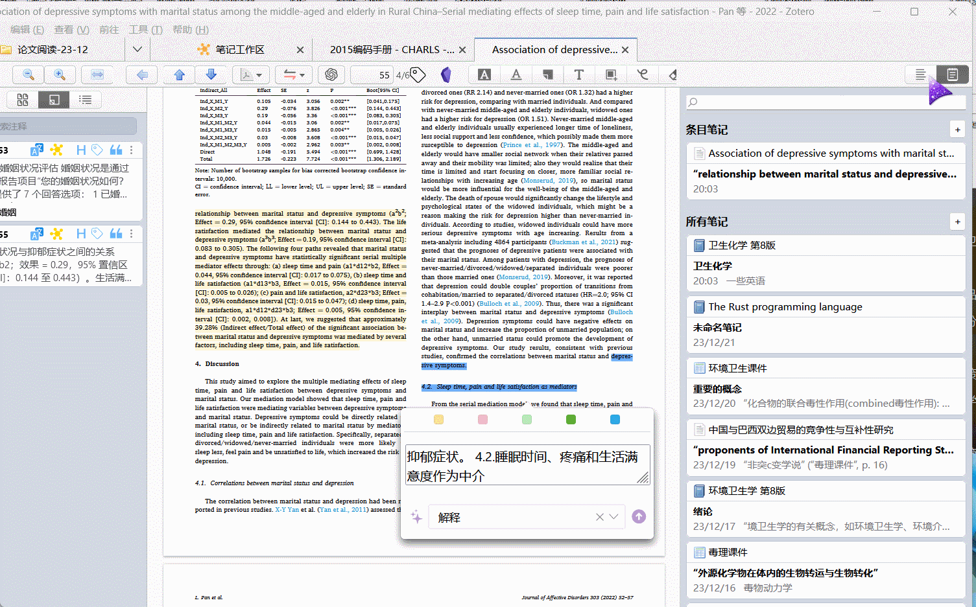Open more options on annotation 53
This screenshot has width=976, height=607.
coord(132,150)
